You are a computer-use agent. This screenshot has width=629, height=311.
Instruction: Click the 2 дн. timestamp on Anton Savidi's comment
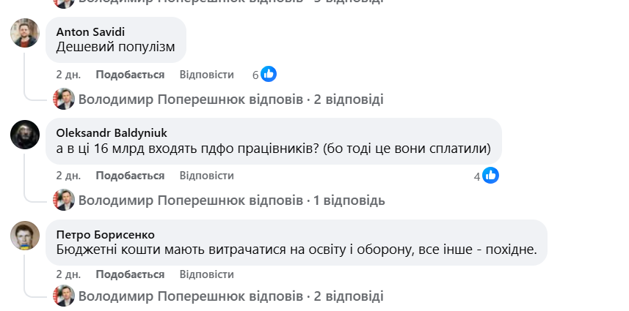coord(68,75)
